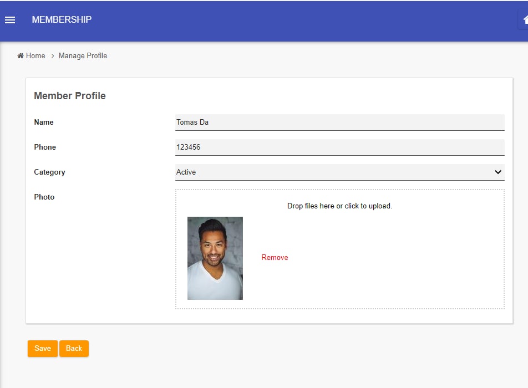The image size is (528, 388).
Task: Open the Category dropdown
Action: pos(340,172)
